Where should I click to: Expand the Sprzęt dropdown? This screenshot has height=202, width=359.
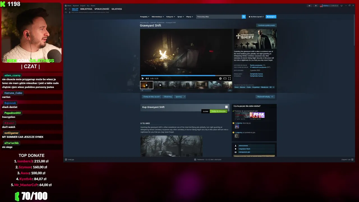tap(180, 17)
